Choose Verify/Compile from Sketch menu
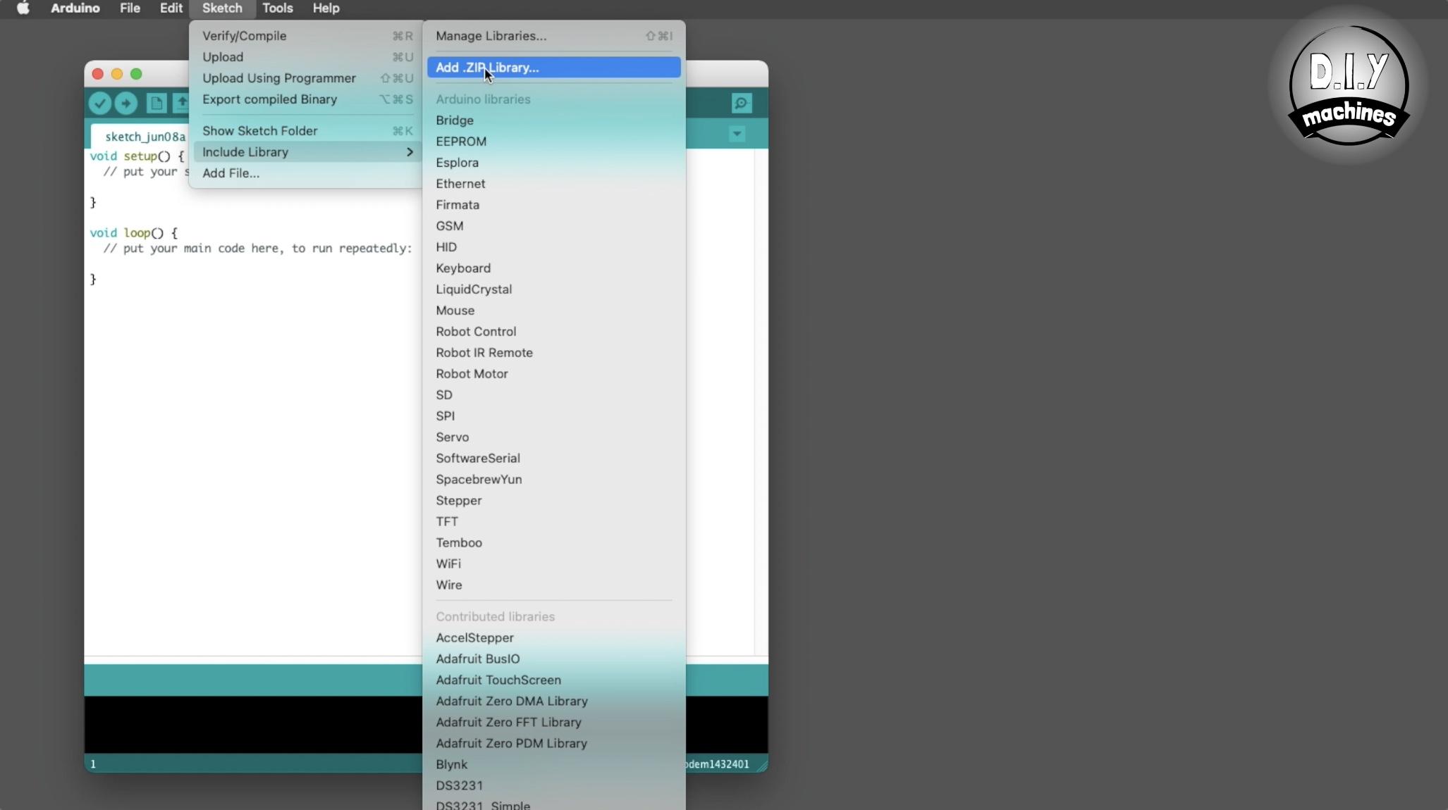1448x810 pixels. 307,36
